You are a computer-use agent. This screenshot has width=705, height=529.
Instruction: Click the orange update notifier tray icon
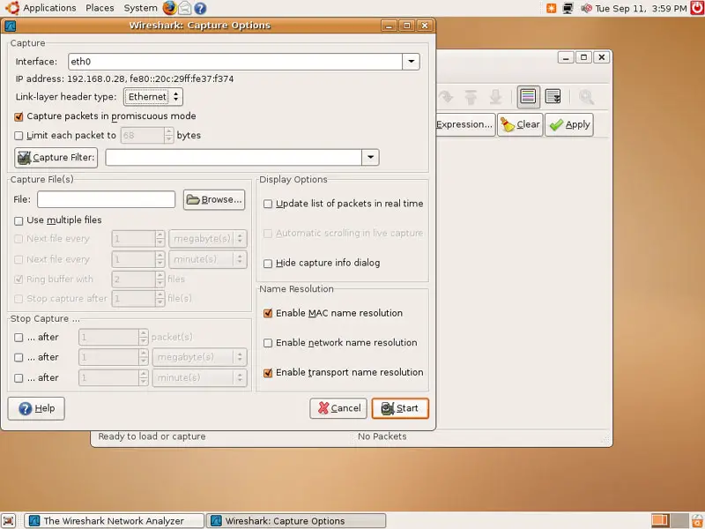[x=551, y=8]
